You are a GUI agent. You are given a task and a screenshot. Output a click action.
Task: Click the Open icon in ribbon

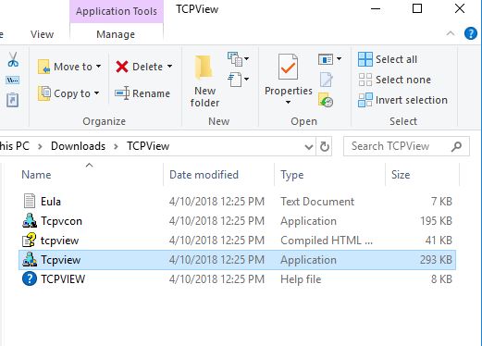326,59
